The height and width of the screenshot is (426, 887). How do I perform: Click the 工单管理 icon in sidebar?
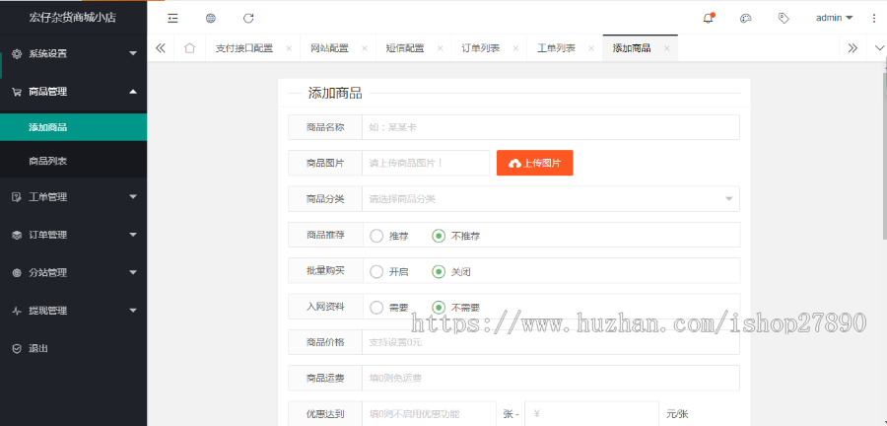coord(17,197)
